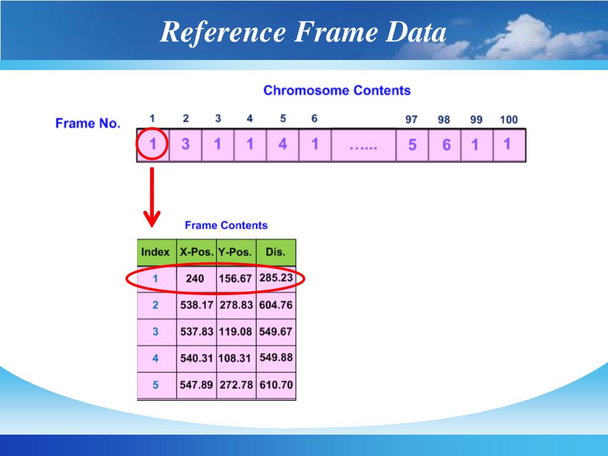Click the chromosome cell under frame 6

(x=315, y=145)
